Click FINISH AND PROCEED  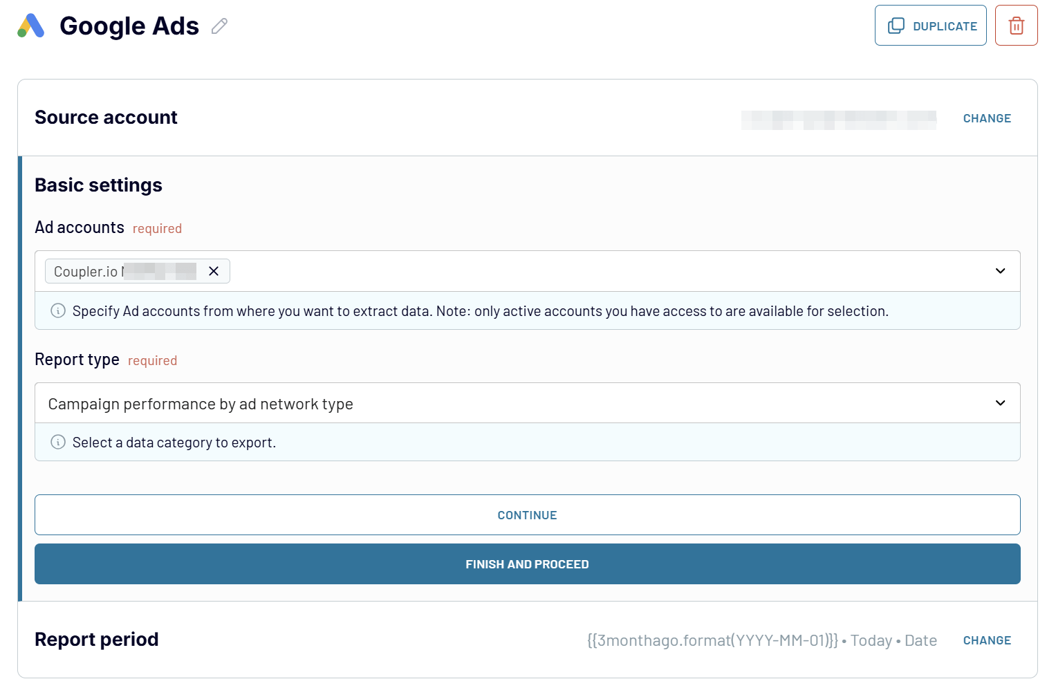[527, 564]
